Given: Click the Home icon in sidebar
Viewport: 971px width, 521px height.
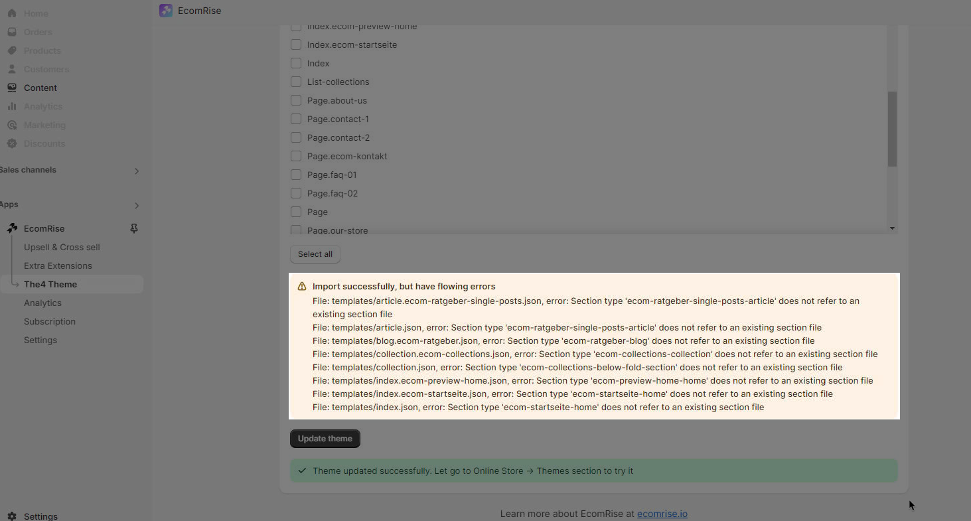Looking at the screenshot, I should pyautogui.click(x=12, y=13).
